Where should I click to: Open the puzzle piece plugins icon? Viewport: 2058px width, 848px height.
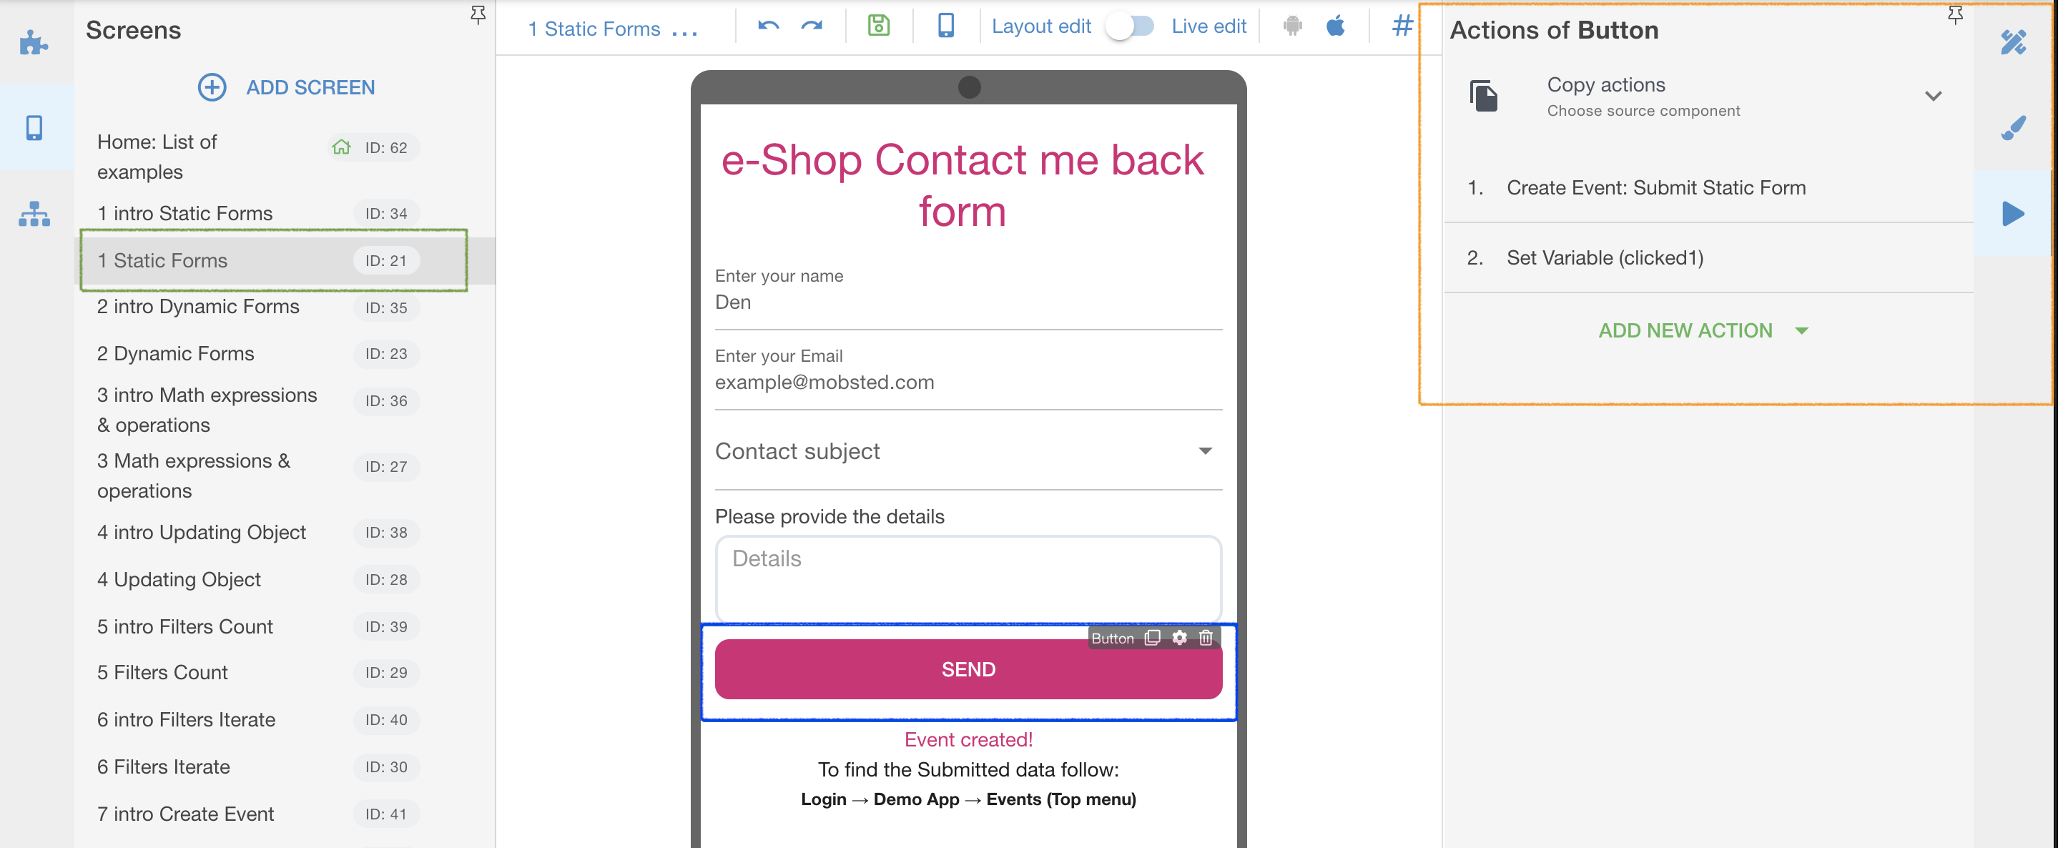(34, 41)
